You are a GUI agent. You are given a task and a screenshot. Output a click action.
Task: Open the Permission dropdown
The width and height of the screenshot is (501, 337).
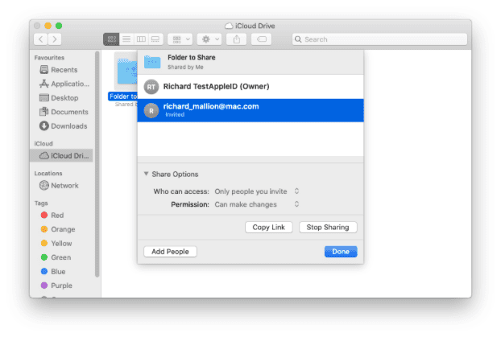257,204
